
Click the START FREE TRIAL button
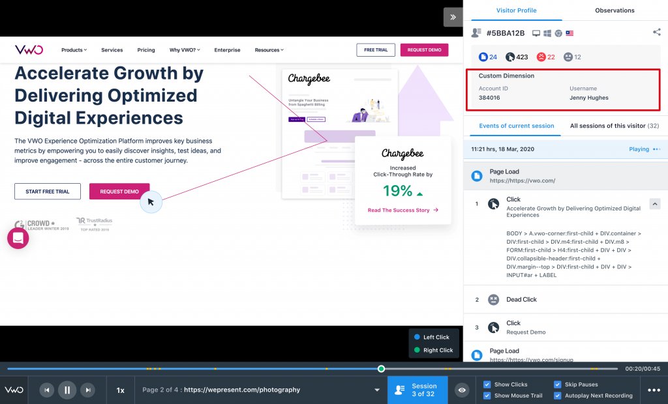pos(47,192)
